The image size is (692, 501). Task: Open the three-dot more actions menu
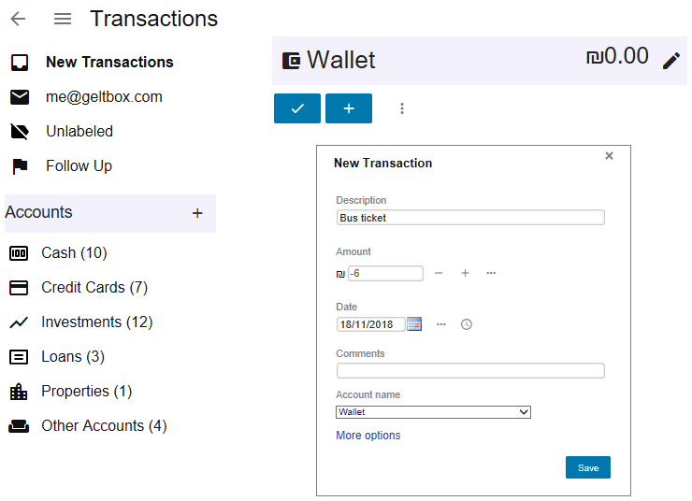pos(402,108)
